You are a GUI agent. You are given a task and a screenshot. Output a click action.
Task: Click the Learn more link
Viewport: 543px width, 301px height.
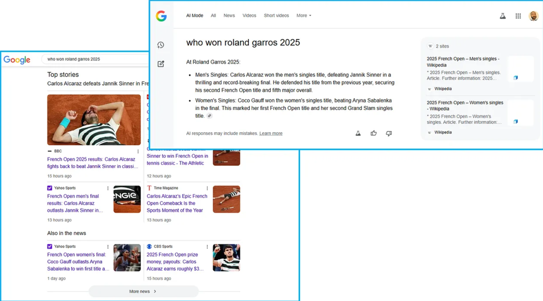[271, 133]
